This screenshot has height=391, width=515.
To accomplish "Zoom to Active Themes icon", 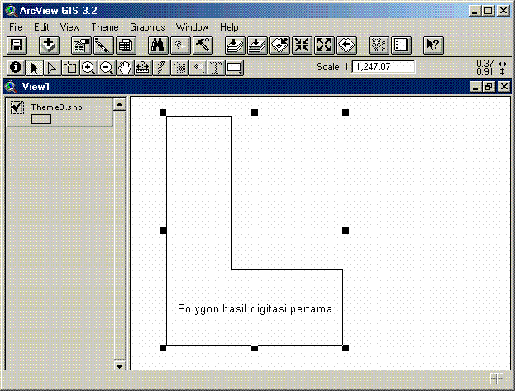I will coord(257,45).
